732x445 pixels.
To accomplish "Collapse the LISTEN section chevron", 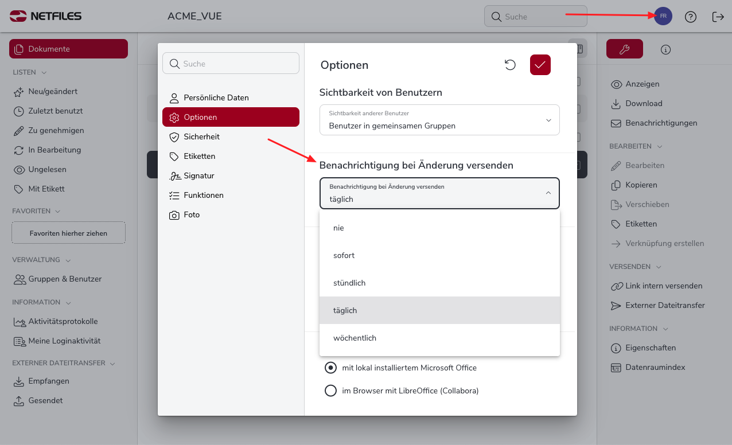I will coord(44,73).
